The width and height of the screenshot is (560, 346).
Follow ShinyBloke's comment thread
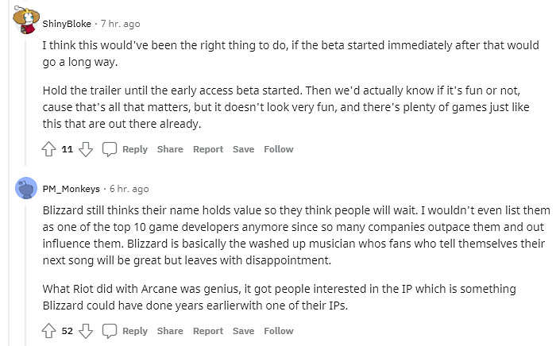278,149
